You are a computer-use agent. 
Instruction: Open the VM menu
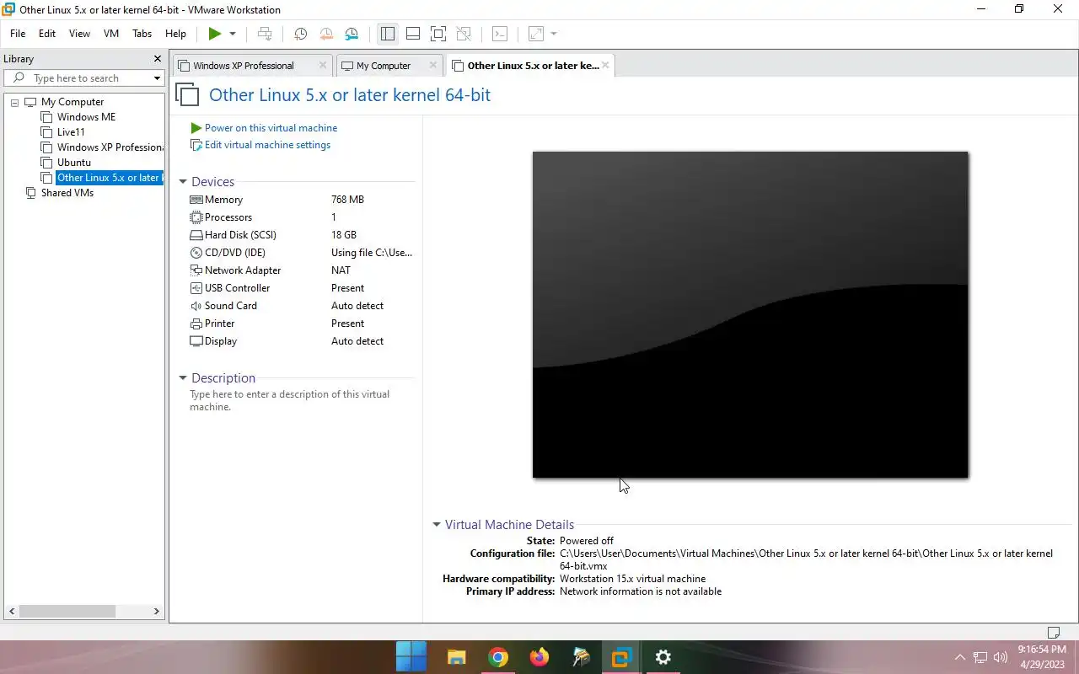(111, 34)
